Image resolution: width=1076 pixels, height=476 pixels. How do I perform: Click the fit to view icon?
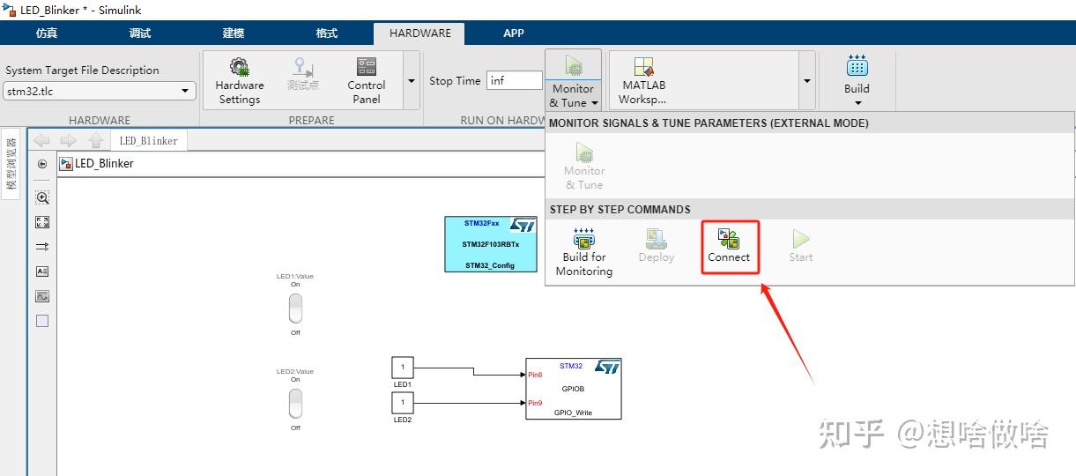42,222
